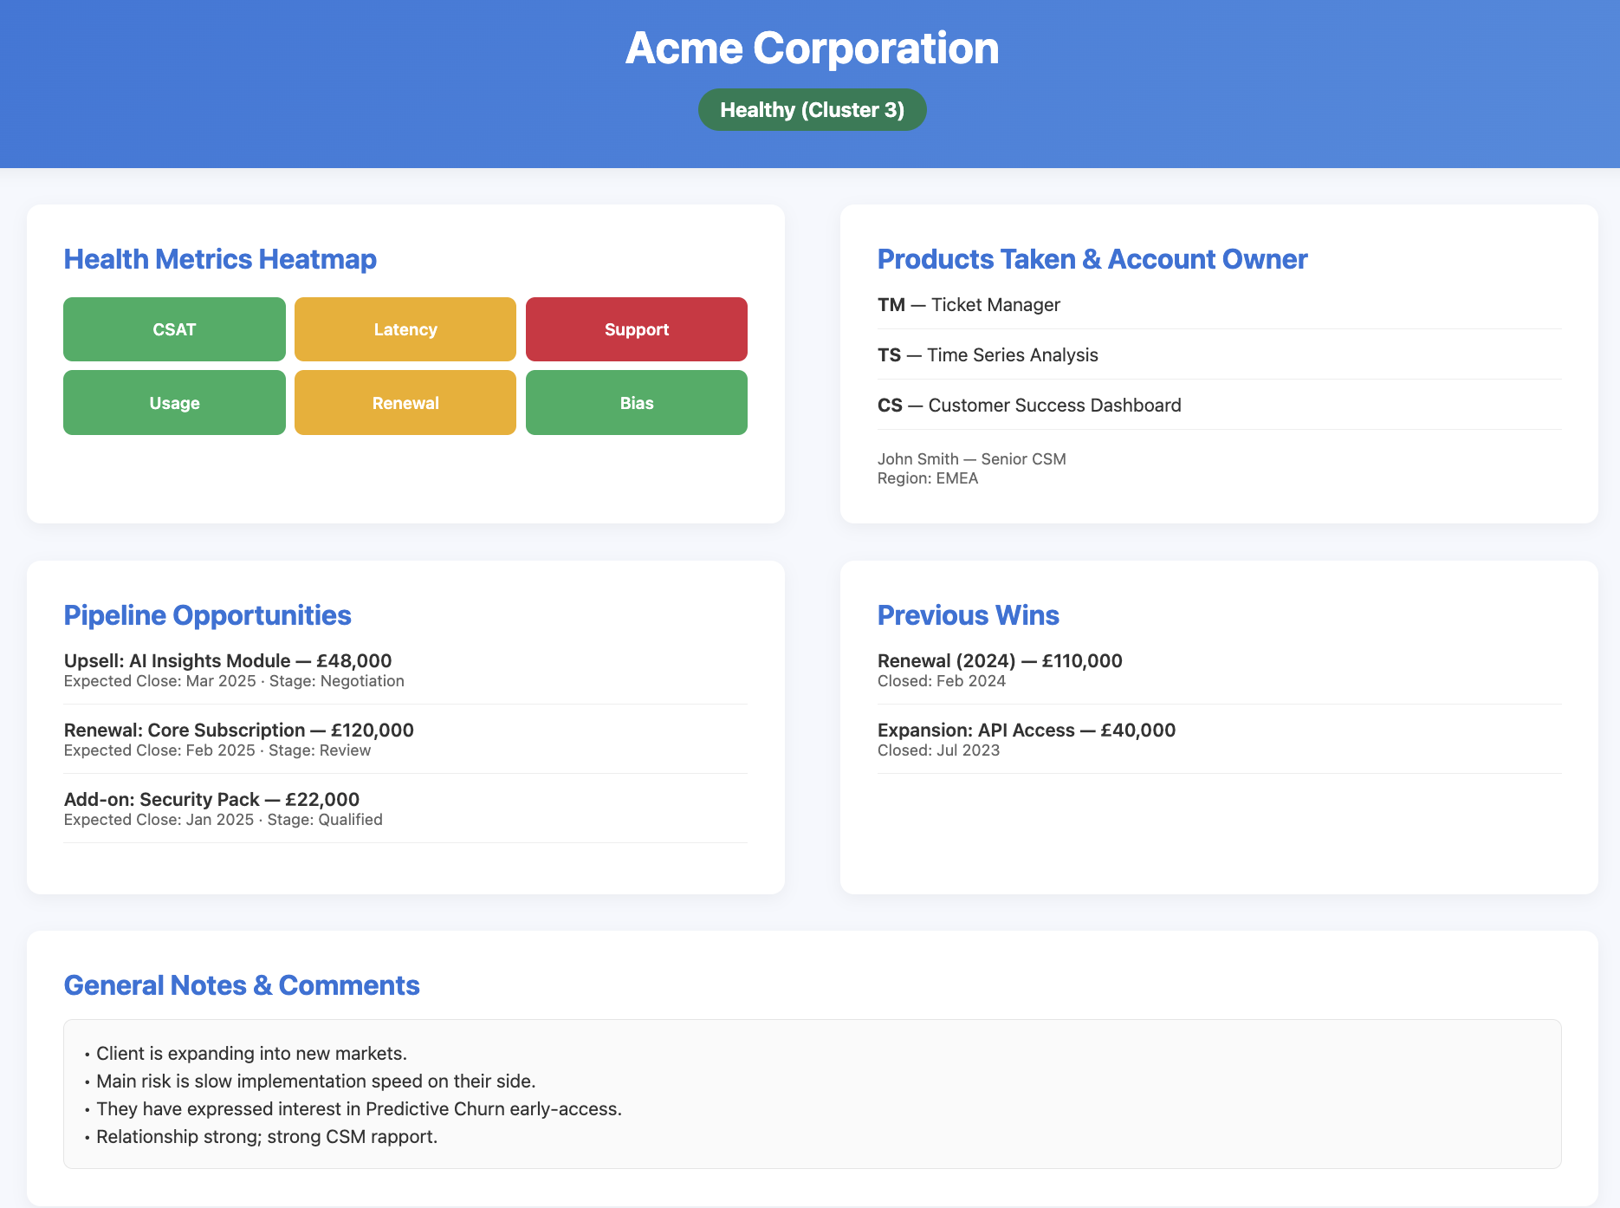Click the Renewal heatmap tile

click(x=405, y=402)
